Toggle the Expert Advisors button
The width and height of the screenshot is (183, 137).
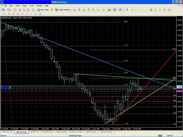(x=63, y=10)
